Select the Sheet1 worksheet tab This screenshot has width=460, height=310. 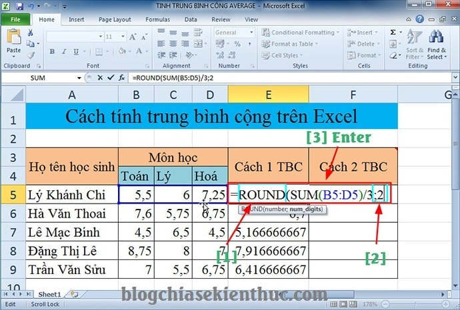click(x=49, y=294)
